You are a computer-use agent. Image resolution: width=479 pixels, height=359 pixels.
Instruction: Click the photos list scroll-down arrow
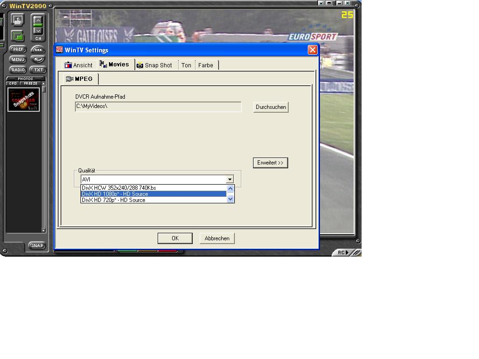pos(44,230)
